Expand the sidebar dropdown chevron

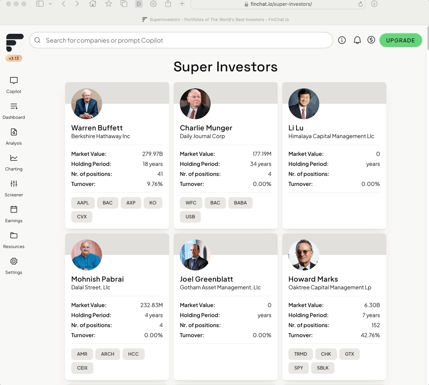(50, 4)
